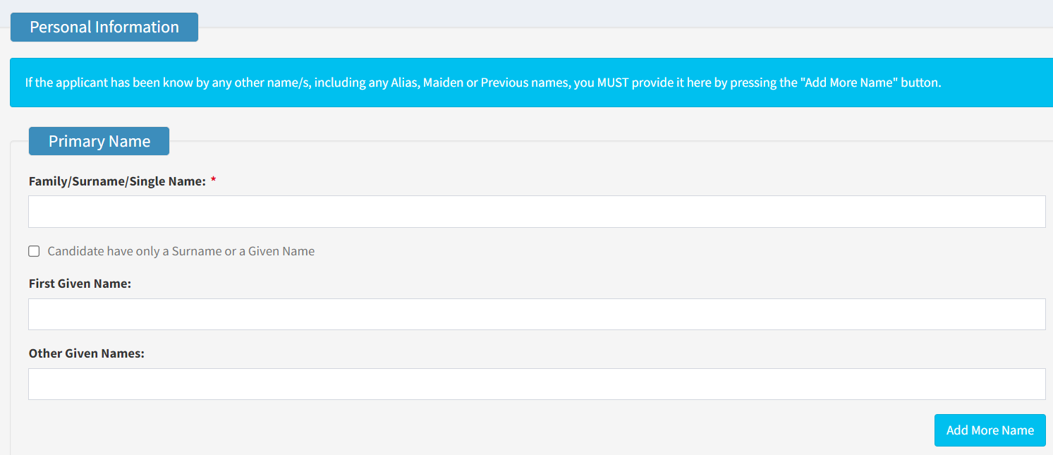The height and width of the screenshot is (455, 1053).
Task: Click the Add More Name button
Action: coord(990,430)
